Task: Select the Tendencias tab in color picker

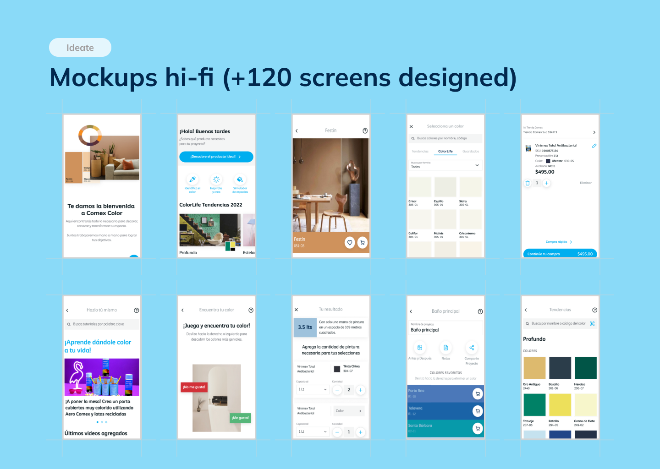Action: point(420,151)
